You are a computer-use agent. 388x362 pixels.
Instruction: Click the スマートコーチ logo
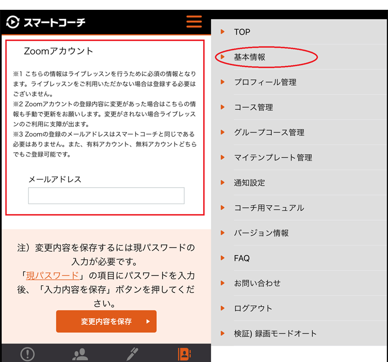46,22
